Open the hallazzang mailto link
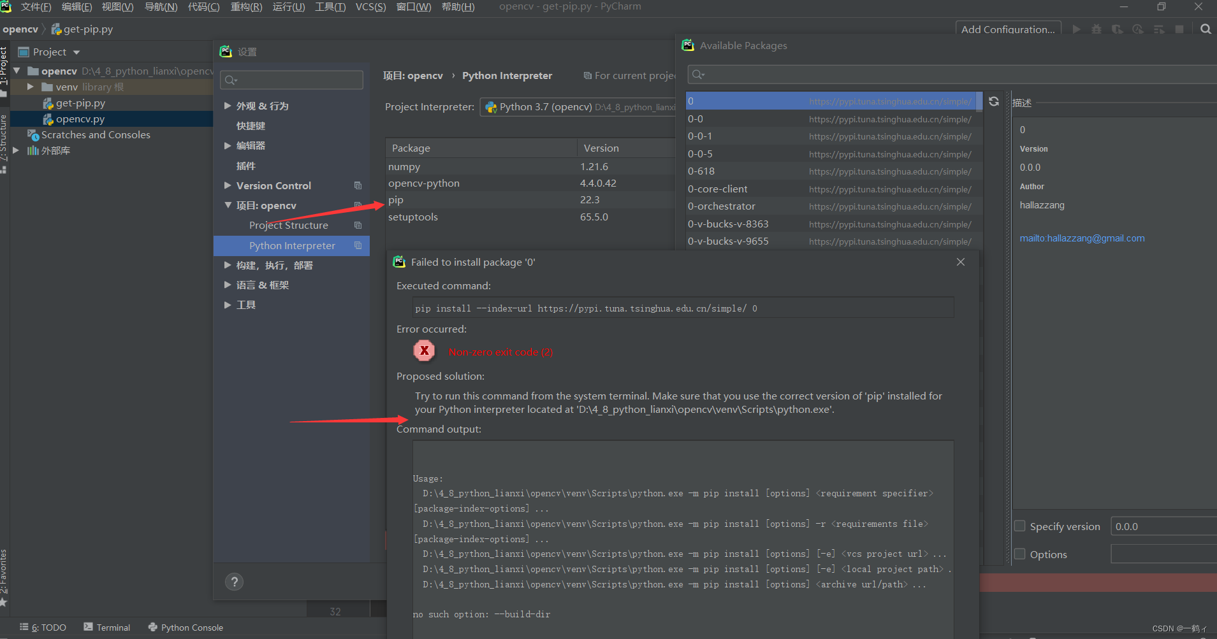Viewport: 1217px width, 639px height. [x=1082, y=238]
